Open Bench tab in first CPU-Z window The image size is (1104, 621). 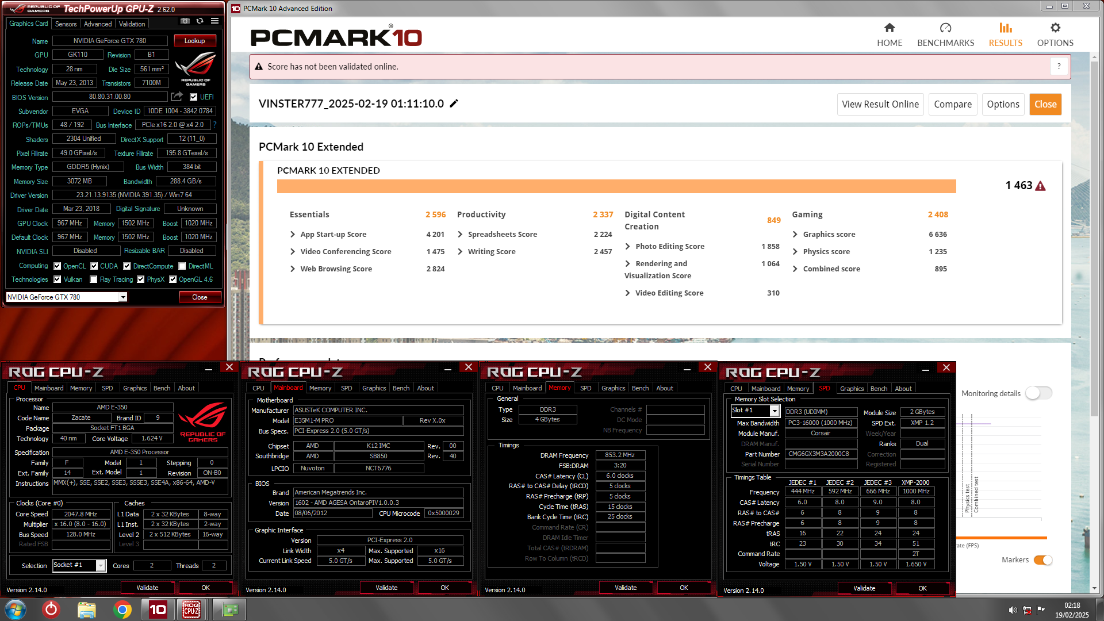tap(162, 388)
